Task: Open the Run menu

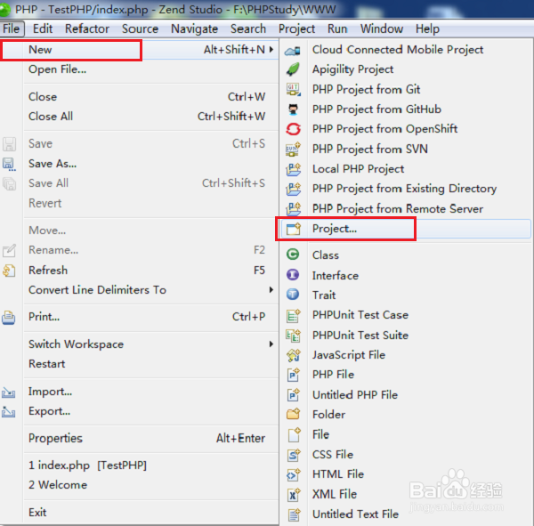Action: pos(337,28)
